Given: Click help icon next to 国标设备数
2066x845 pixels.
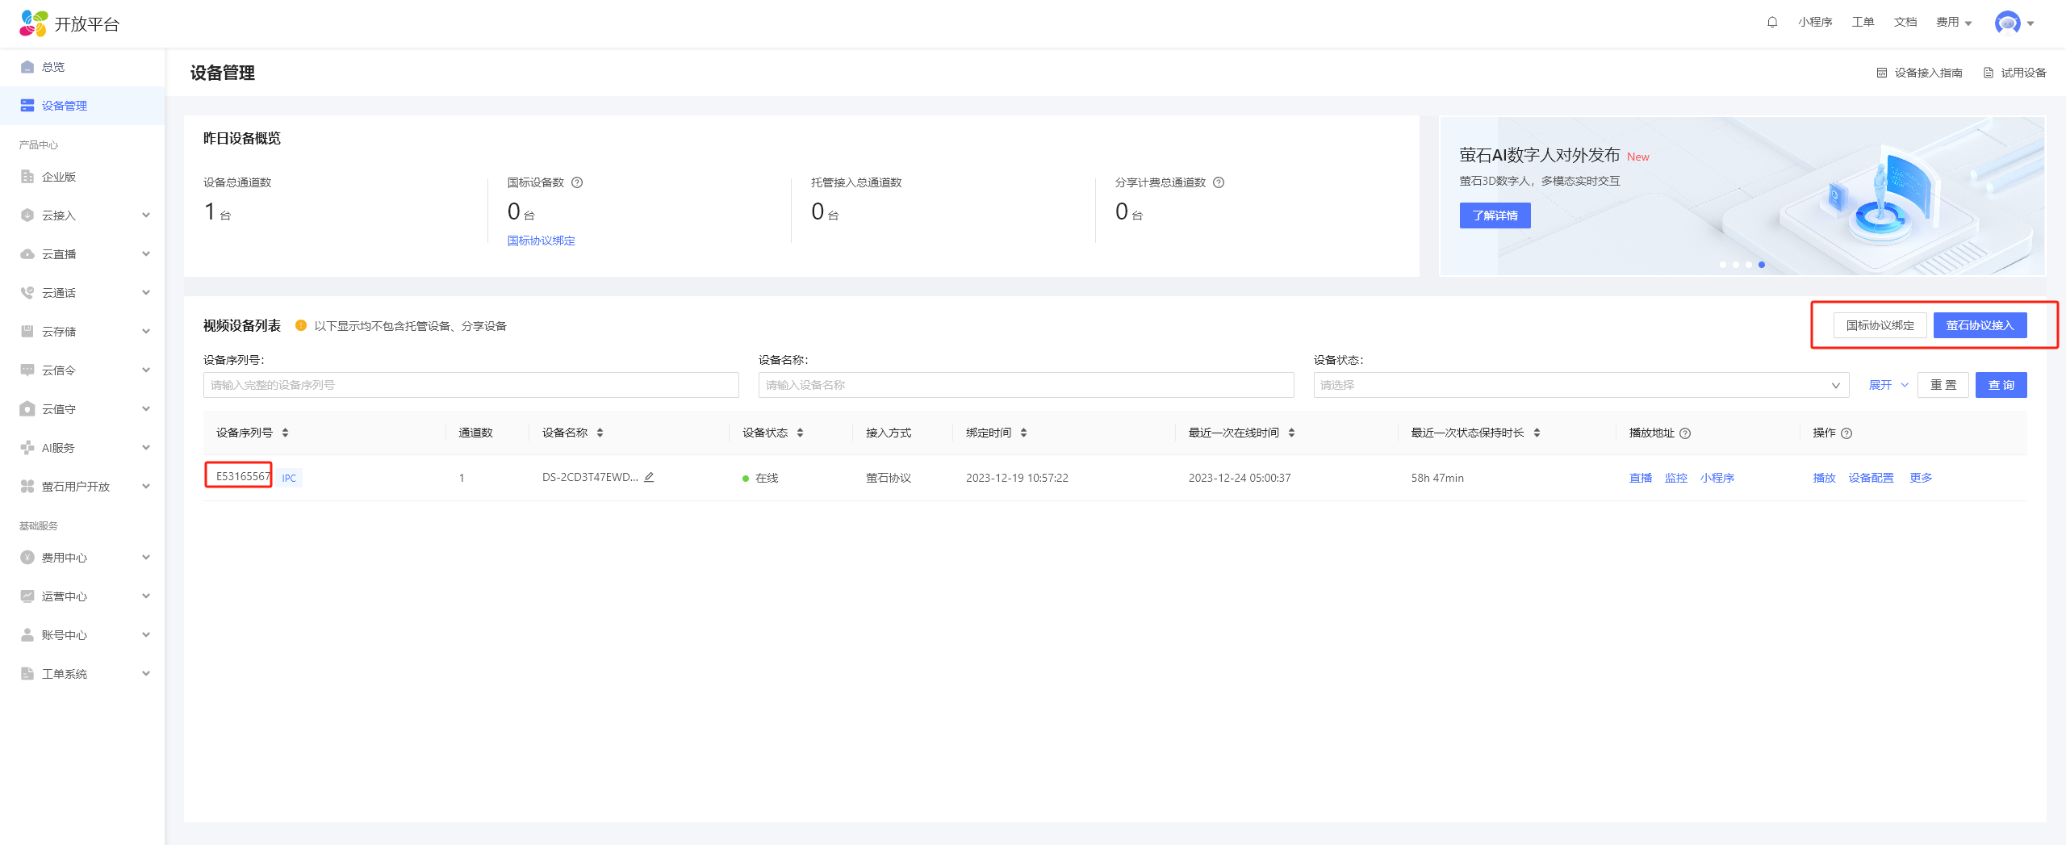Looking at the screenshot, I should coord(577,182).
